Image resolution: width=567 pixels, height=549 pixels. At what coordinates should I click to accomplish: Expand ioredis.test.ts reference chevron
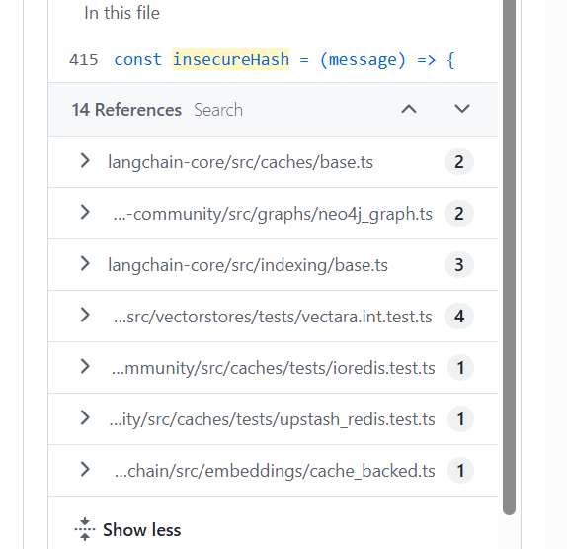85,366
